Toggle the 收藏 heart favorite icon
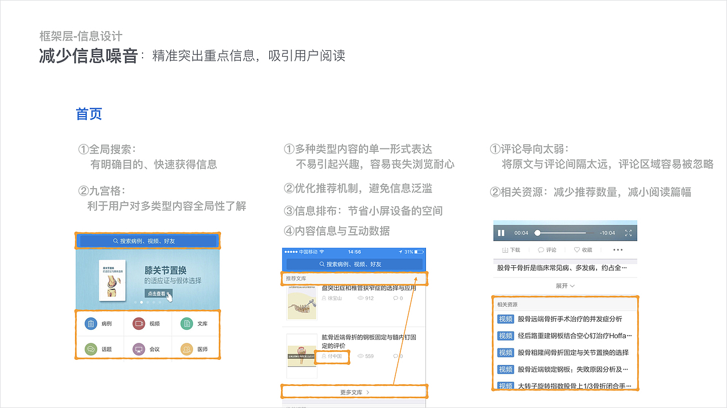This screenshot has height=408, width=727. pos(576,249)
